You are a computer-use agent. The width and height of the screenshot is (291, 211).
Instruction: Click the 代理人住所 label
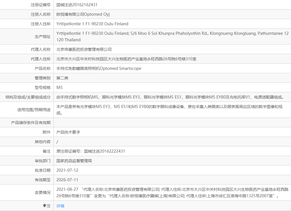pos(41,59)
